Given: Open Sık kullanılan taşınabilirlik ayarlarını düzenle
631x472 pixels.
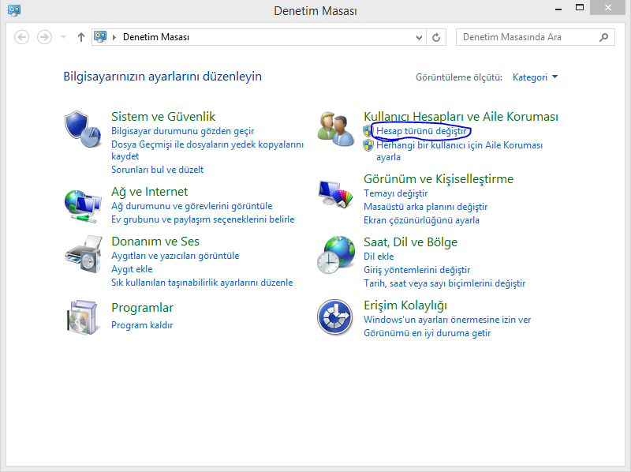Looking at the screenshot, I should coord(202,283).
